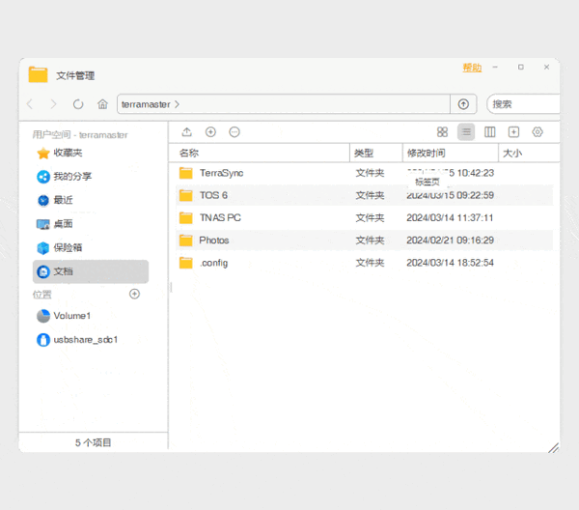Switch to column view layout
Image resolution: width=579 pixels, height=510 pixels.
pos(490,132)
